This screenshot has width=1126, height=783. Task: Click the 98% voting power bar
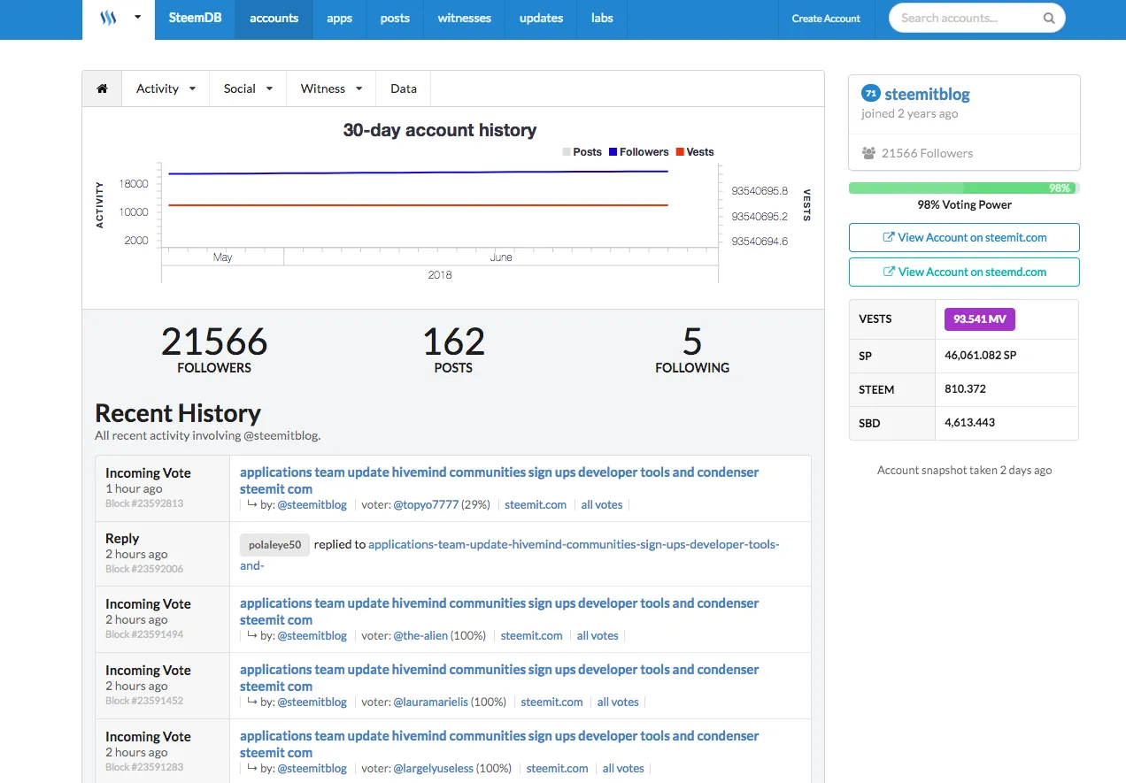[963, 188]
